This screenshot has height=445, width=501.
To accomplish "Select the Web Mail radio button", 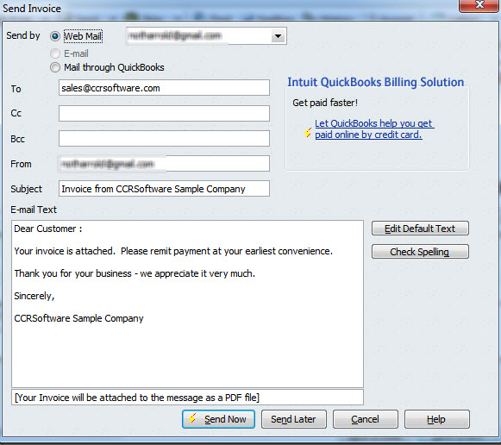I will 55,36.
